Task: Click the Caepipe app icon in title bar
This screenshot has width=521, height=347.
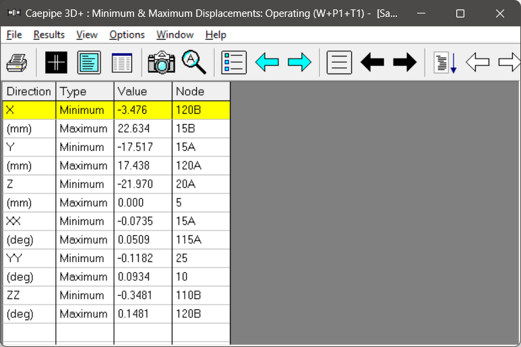Action: point(14,13)
